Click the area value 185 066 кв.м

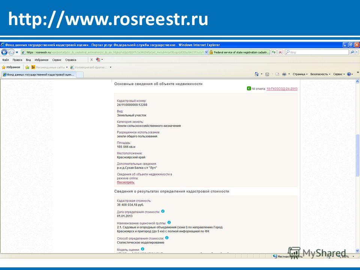[x=126, y=147]
